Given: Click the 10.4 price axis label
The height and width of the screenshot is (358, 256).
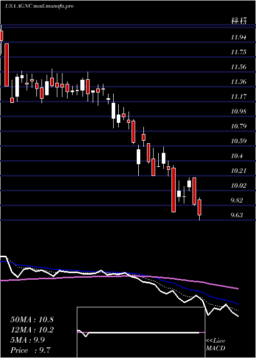Looking at the screenshot, I should click(x=237, y=156).
